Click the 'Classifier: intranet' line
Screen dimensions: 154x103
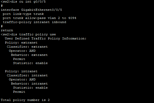click(x=27, y=75)
